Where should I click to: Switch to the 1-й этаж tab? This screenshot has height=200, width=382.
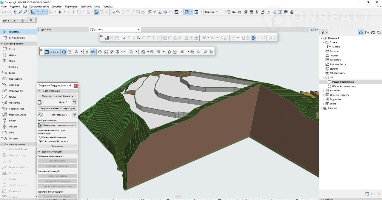pyautogui.click(x=47, y=30)
